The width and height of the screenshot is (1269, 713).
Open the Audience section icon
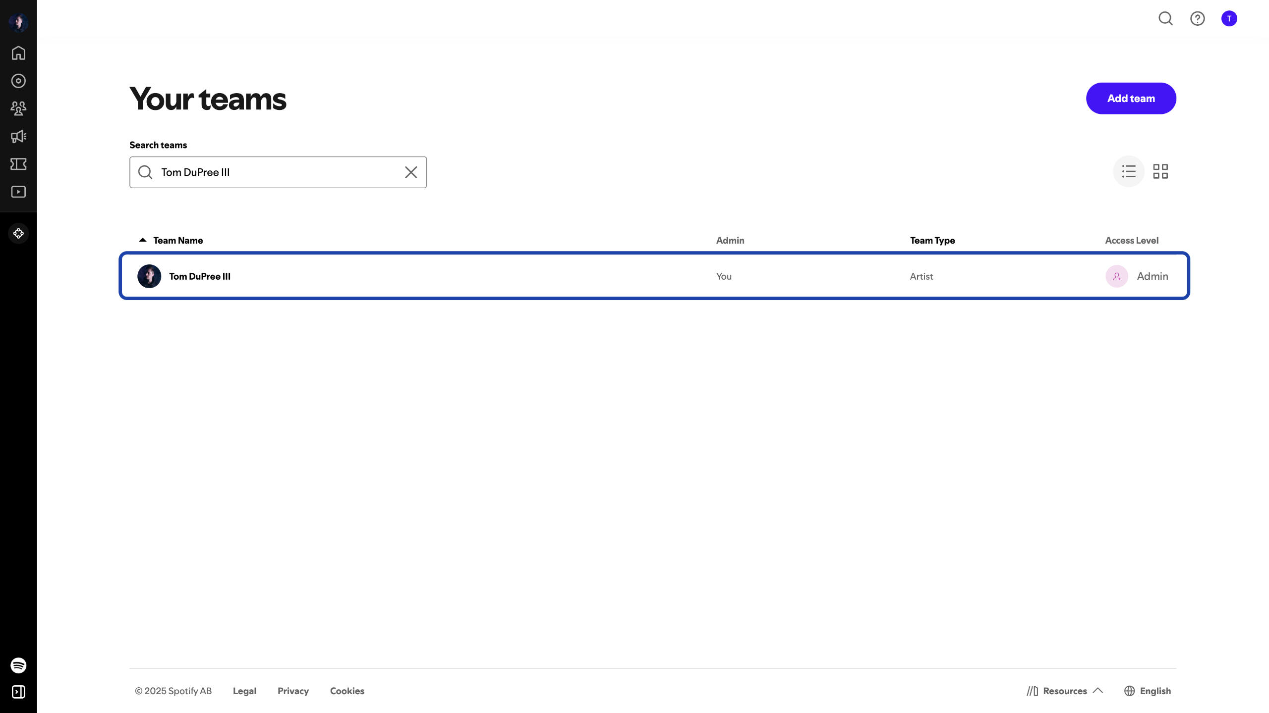tap(18, 108)
